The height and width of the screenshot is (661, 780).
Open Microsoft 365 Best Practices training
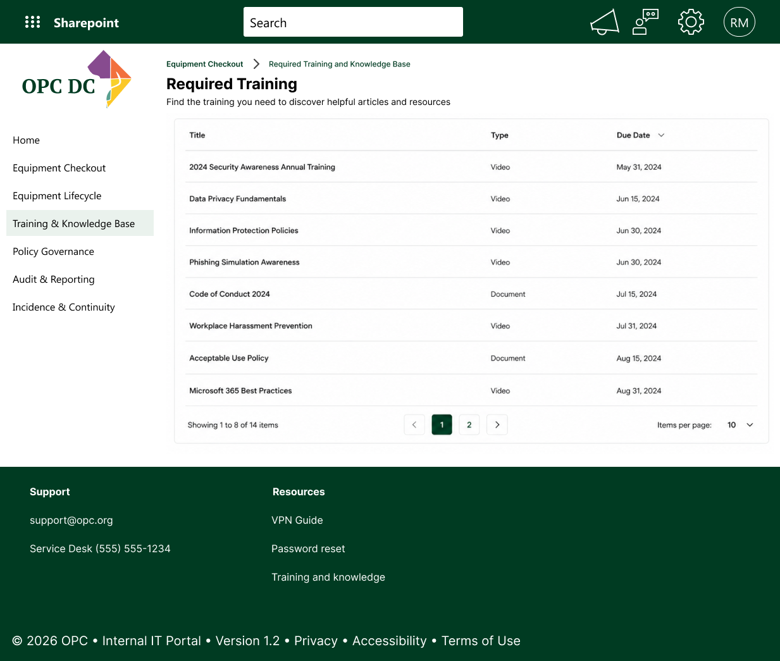coord(240,391)
